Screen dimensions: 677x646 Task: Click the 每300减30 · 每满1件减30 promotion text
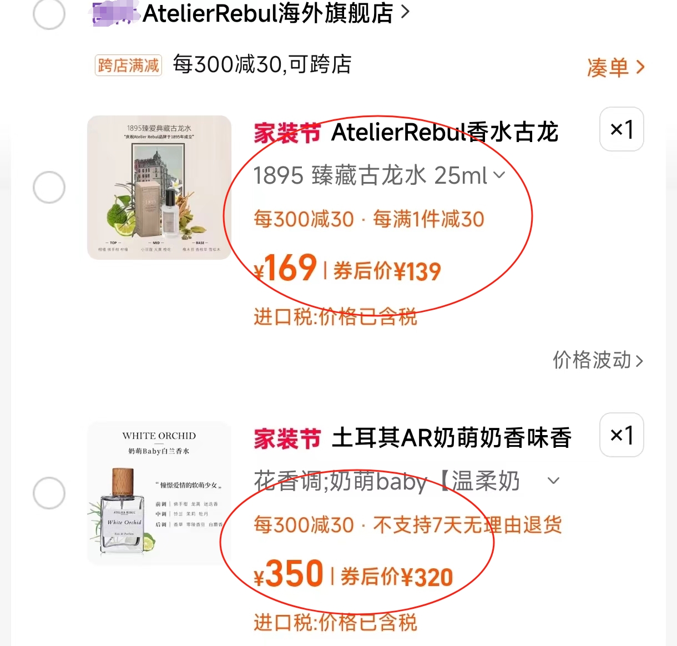pos(369,219)
